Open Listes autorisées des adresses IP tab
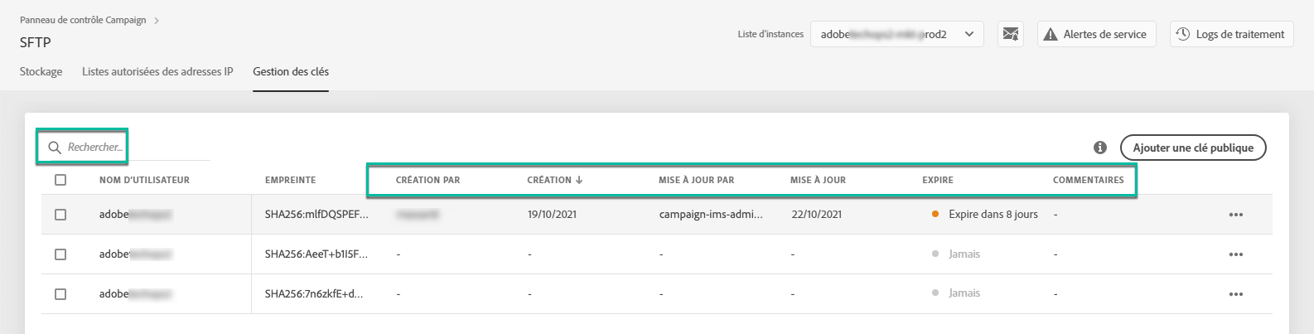This screenshot has width=1314, height=334. pyautogui.click(x=157, y=71)
